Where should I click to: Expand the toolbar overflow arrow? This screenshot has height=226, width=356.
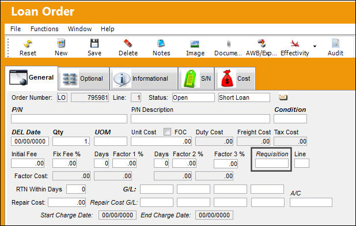(x=315, y=46)
